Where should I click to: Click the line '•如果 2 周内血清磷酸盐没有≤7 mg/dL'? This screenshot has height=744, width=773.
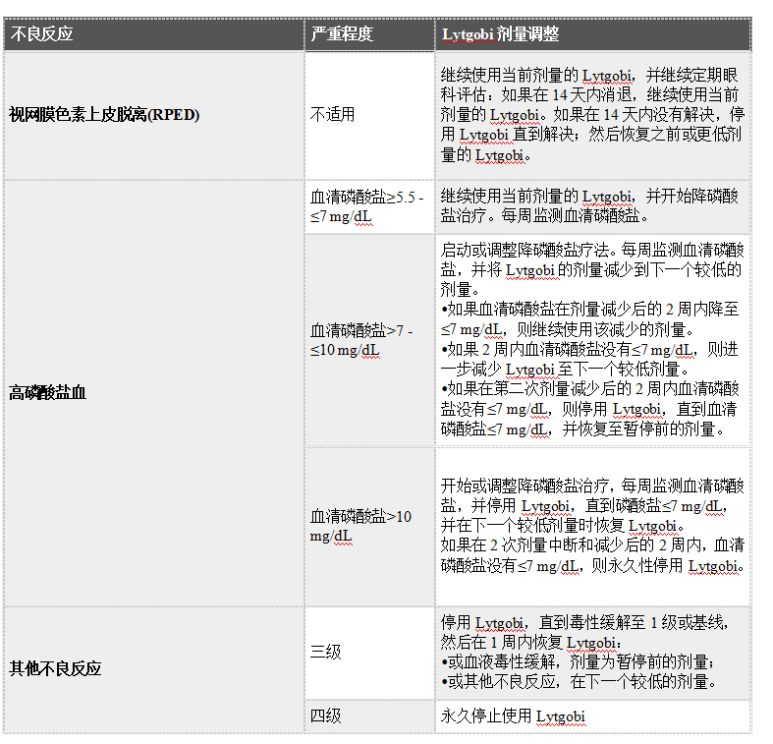click(x=567, y=349)
